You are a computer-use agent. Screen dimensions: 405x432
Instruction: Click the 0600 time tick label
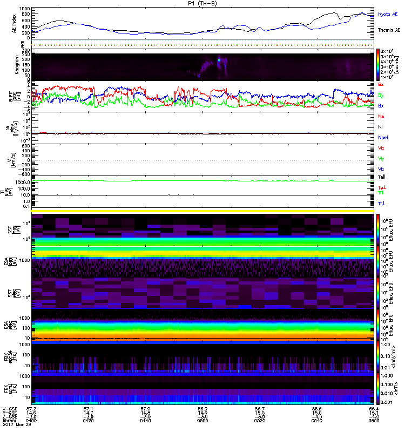[x=374, y=421]
